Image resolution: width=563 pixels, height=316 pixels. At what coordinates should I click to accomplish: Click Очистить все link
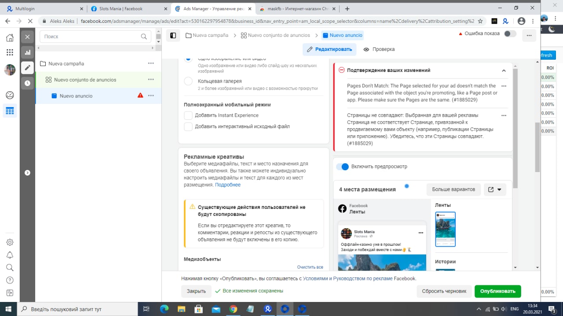310,267
